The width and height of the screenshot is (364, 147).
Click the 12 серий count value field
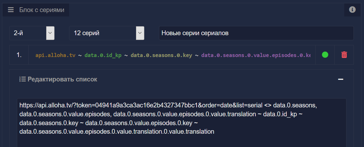(102, 33)
